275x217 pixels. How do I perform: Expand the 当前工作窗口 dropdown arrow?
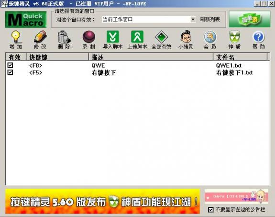click(x=193, y=20)
